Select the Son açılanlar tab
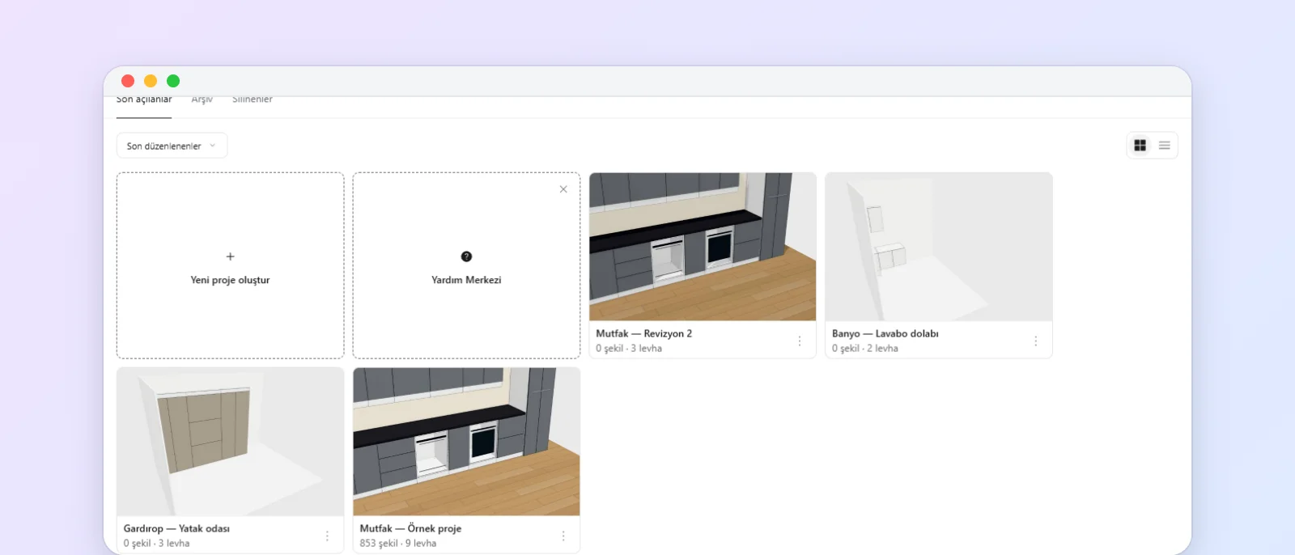The height and width of the screenshot is (555, 1295). (x=144, y=100)
